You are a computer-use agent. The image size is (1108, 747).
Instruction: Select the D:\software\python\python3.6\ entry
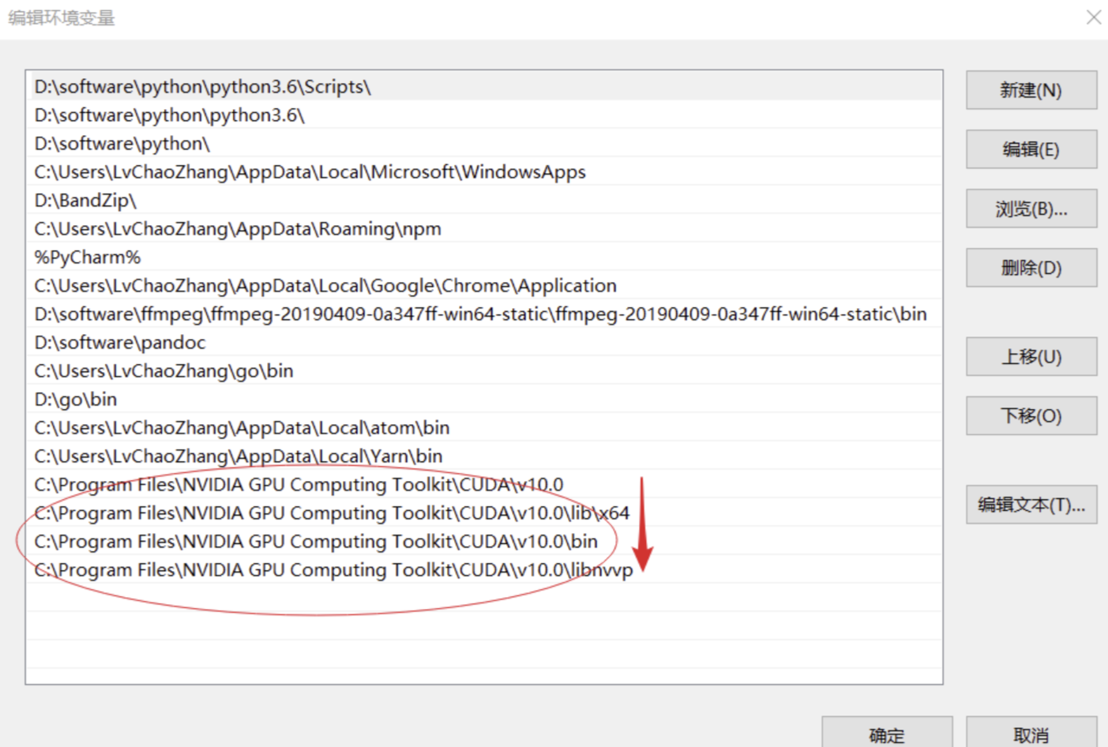pyautogui.click(x=484, y=114)
